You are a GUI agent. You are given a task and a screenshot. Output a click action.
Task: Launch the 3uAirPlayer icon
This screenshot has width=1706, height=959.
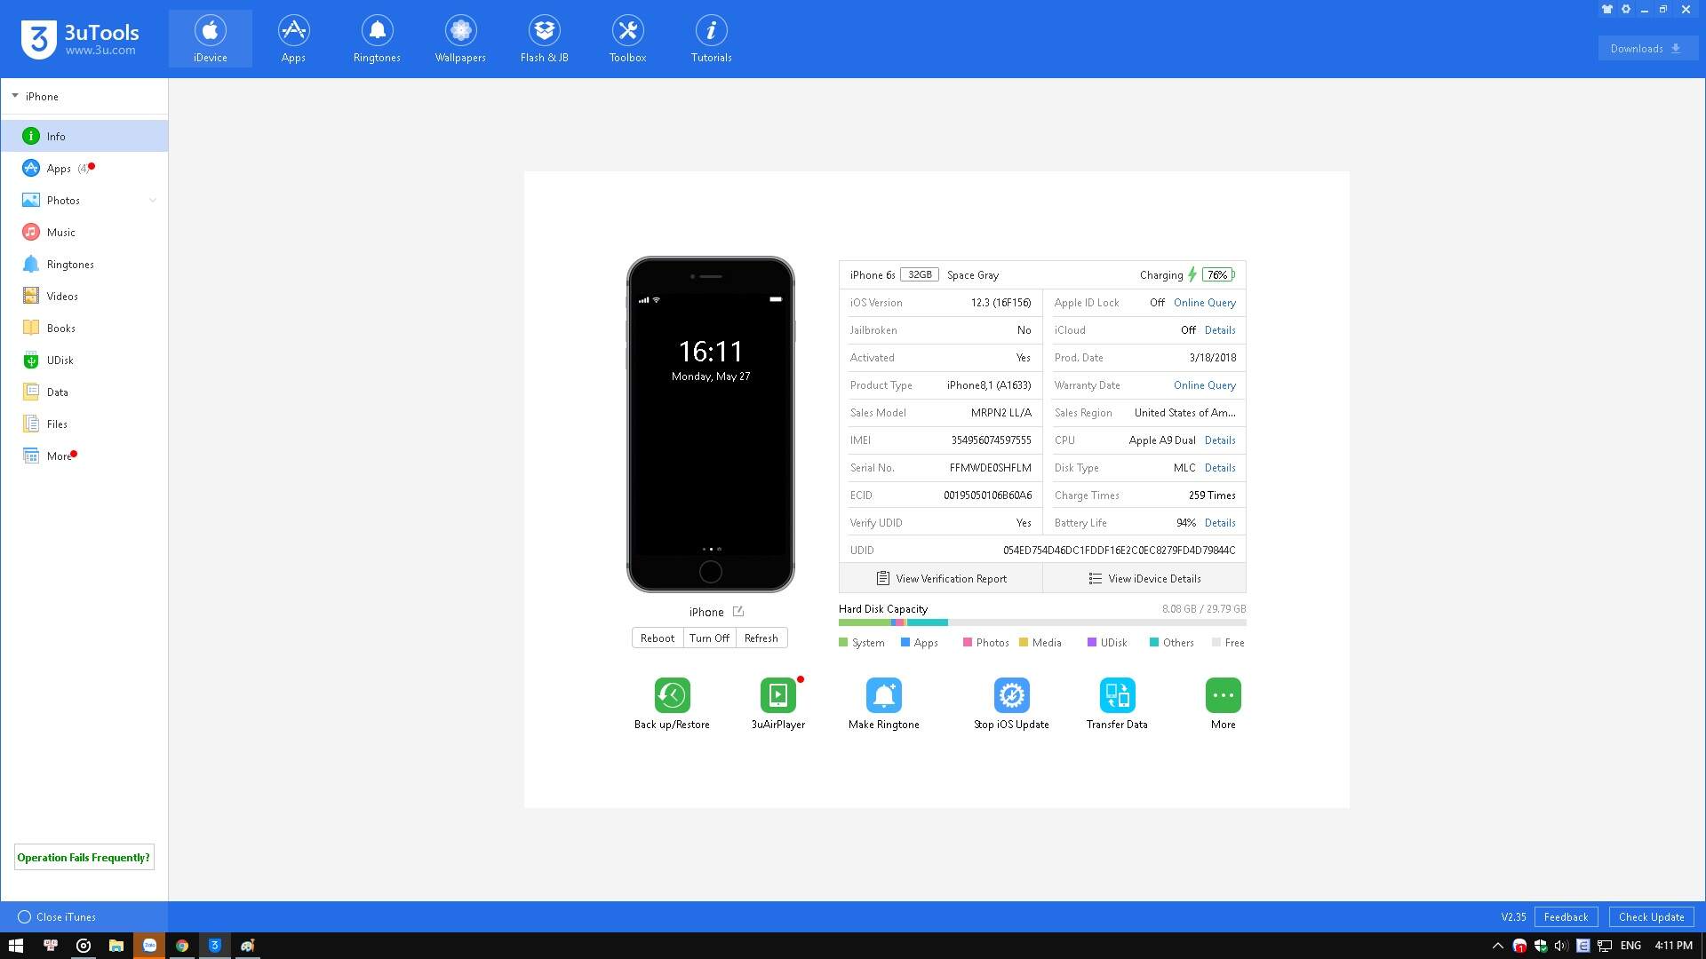coord(777,695)
